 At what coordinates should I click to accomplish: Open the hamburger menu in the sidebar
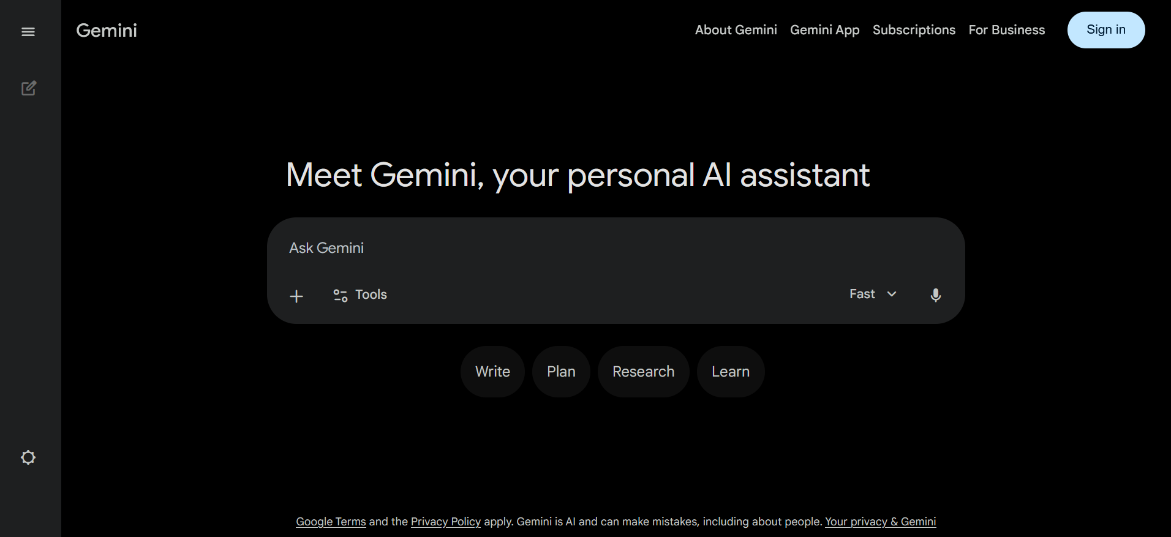[28, 31]
